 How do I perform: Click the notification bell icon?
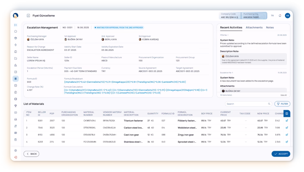click(280, 16)
